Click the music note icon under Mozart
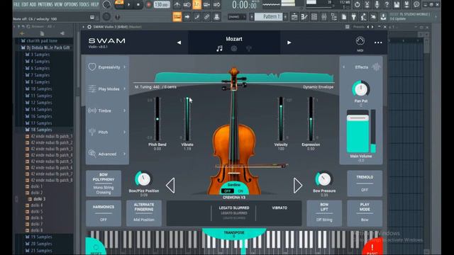The width and height of the screenshot is (454, 255). [x=219, y=49]
